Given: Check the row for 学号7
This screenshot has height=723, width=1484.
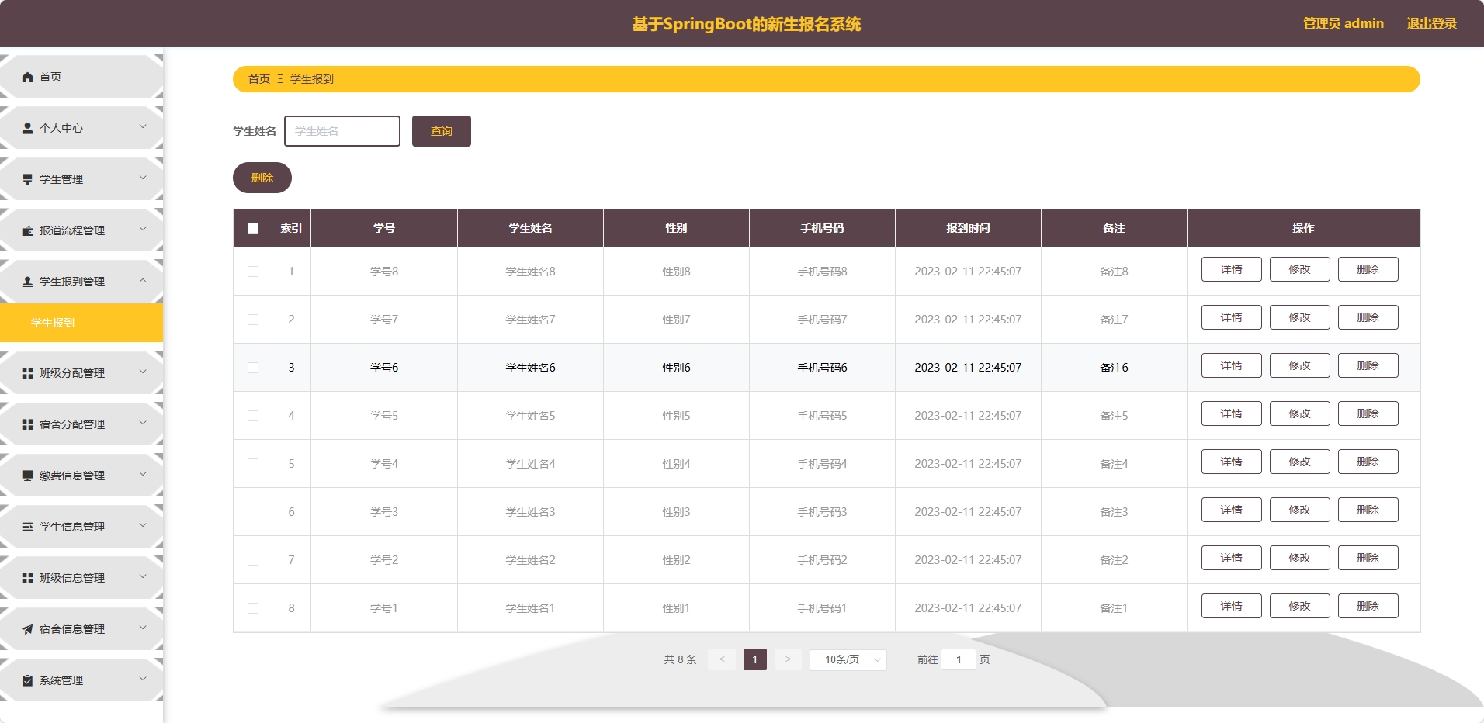Looking at the screenshot, I should coord(253,320).
